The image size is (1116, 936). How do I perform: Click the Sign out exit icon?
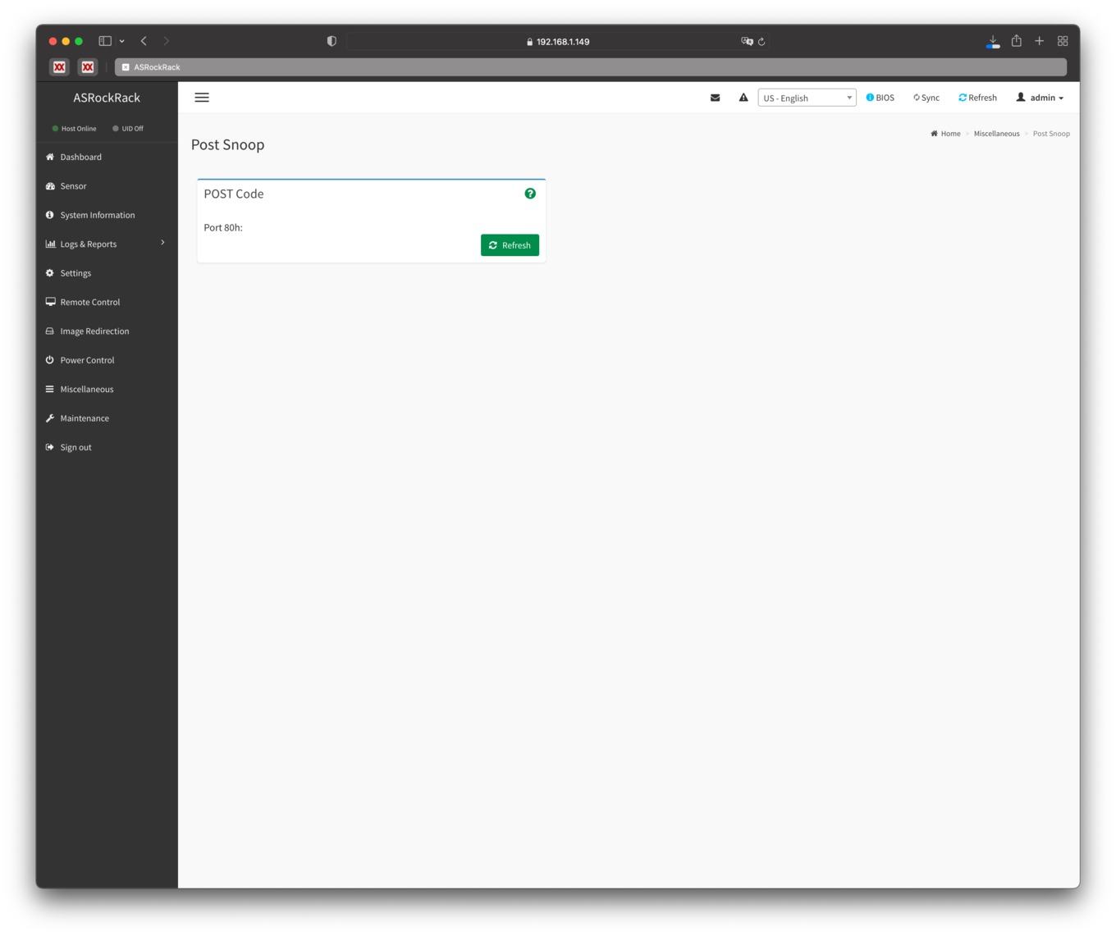coord(49,447)
